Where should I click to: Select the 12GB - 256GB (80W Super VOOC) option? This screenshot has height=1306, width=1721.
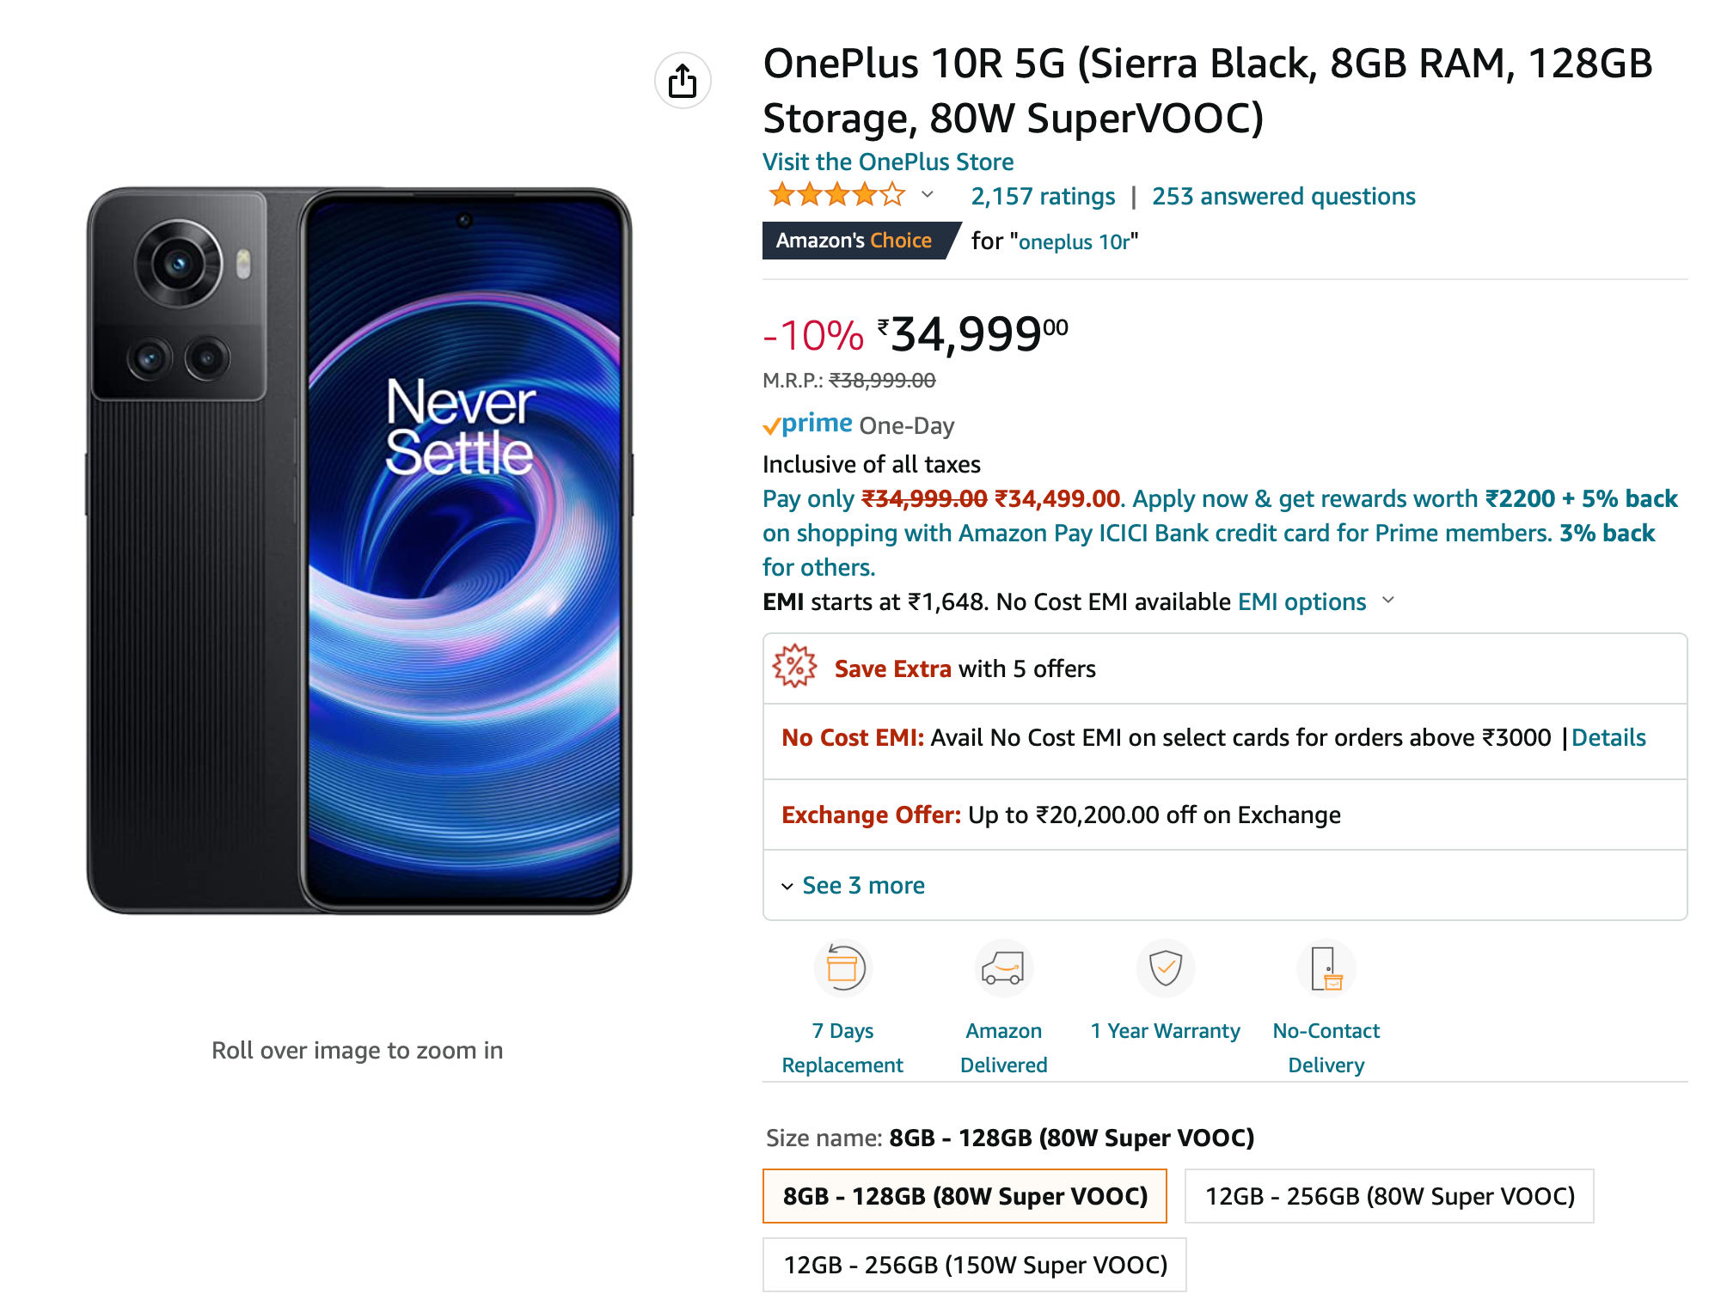coord(1389,1195)
